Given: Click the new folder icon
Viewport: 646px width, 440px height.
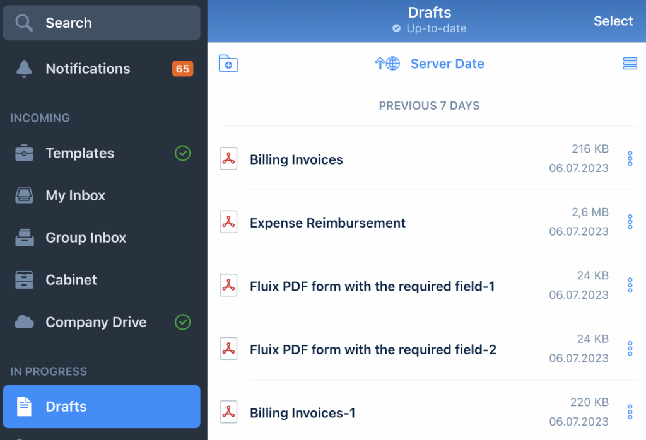Looking at the screenshot, I should click(228, 64).
